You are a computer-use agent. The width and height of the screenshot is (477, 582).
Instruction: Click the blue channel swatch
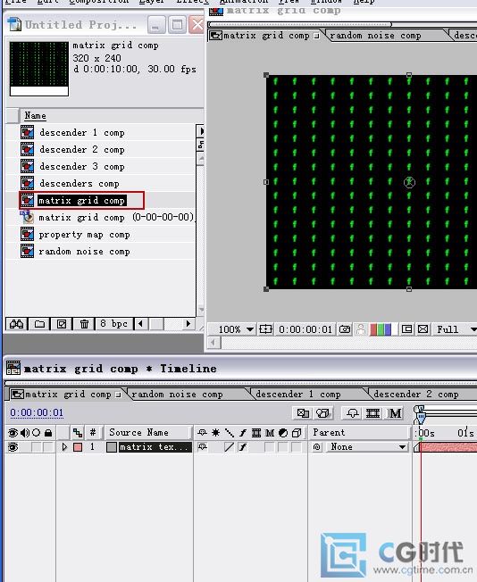(x=388, y=329)
